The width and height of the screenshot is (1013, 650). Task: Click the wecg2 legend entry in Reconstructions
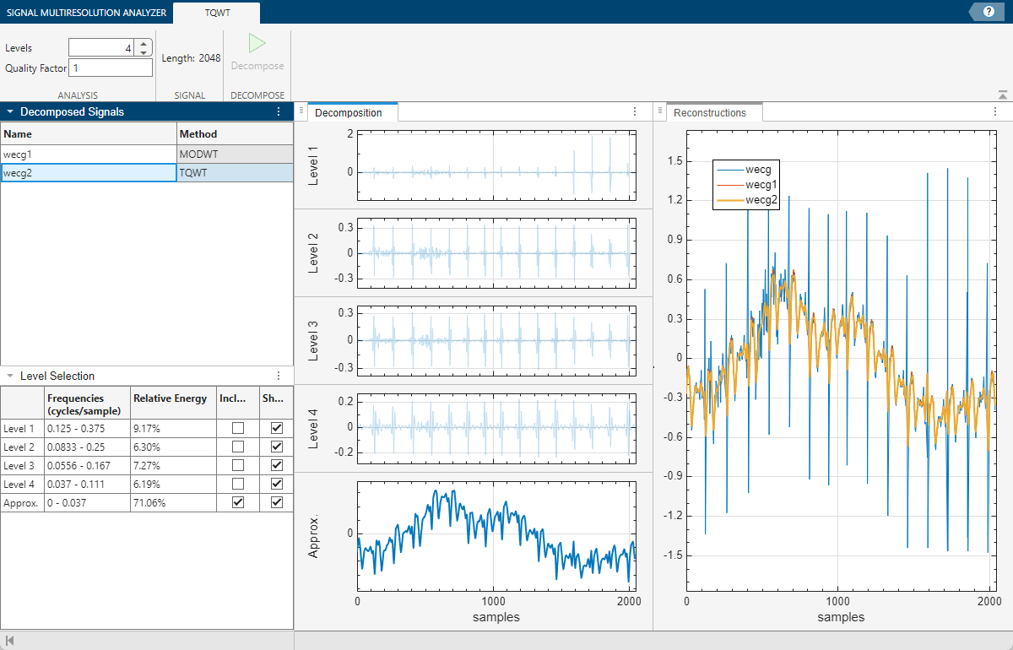point(759,201)
